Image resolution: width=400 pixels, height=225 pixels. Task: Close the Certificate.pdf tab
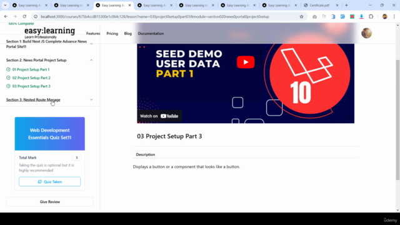337,6
